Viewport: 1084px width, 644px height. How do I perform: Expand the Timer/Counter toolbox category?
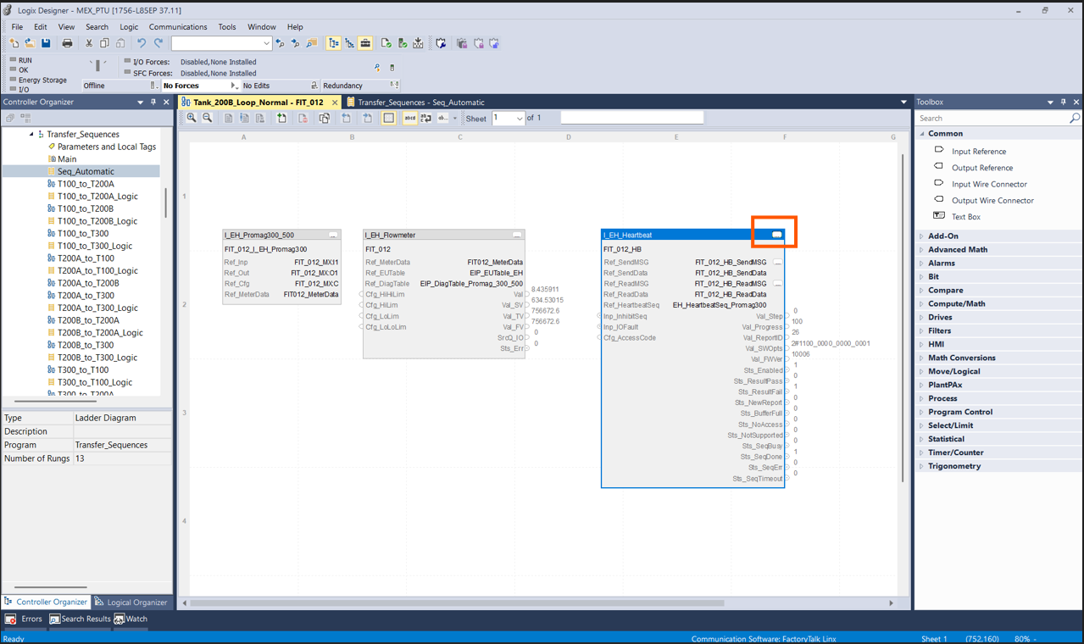coord(922,452)
